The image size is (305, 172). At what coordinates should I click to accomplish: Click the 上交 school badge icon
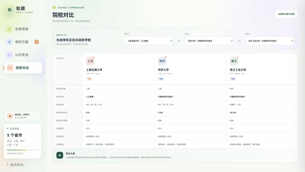(x=90, y=61)
